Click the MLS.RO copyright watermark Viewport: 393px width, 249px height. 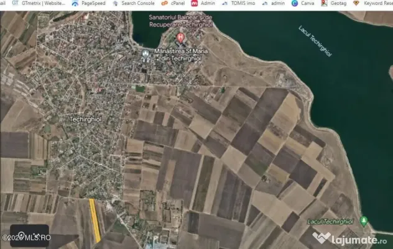tap(25, 237)
